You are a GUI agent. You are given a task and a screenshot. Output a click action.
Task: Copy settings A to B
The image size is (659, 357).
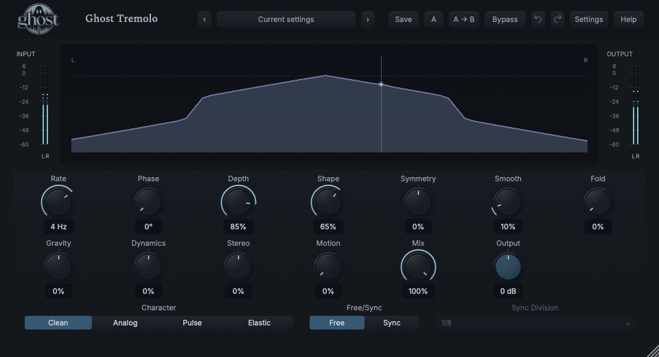click(x=463, y=19)
